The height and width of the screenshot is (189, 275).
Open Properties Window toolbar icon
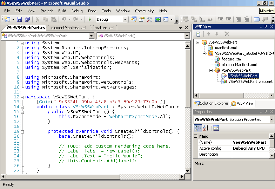tap(142, 19)
